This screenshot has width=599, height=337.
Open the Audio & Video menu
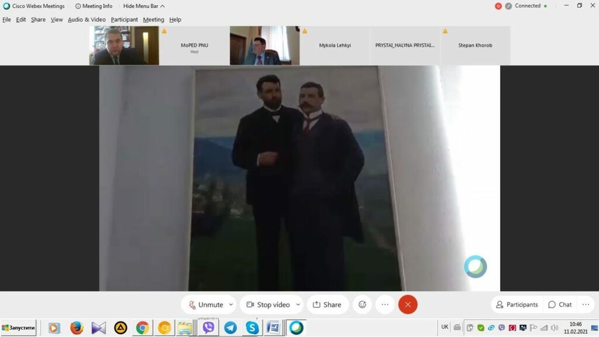click(87, 19)
